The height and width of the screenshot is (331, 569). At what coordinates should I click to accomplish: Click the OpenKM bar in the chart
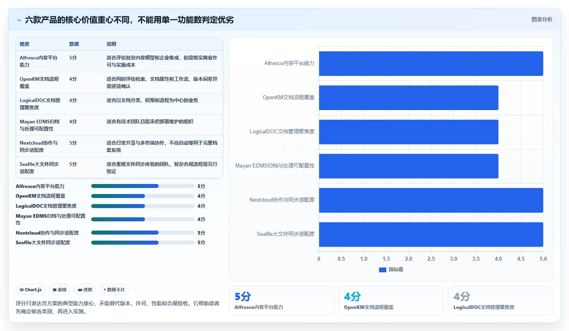click(x=408, y=98)
